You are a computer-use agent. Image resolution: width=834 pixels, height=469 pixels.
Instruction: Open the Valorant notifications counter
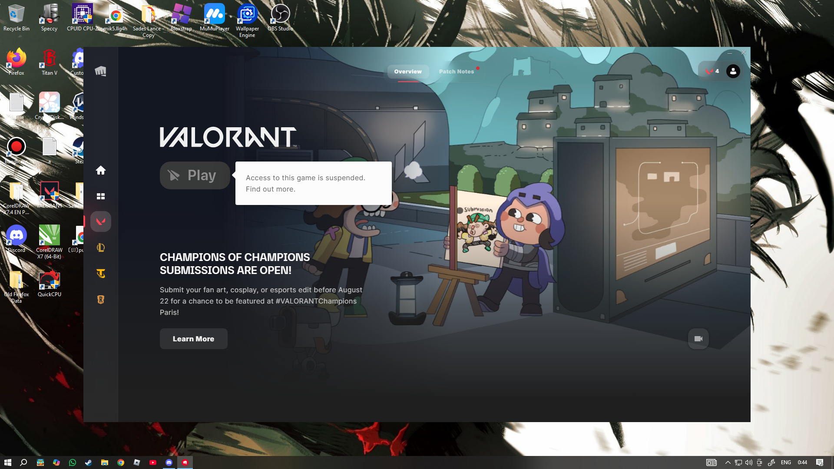pos(712,71)
